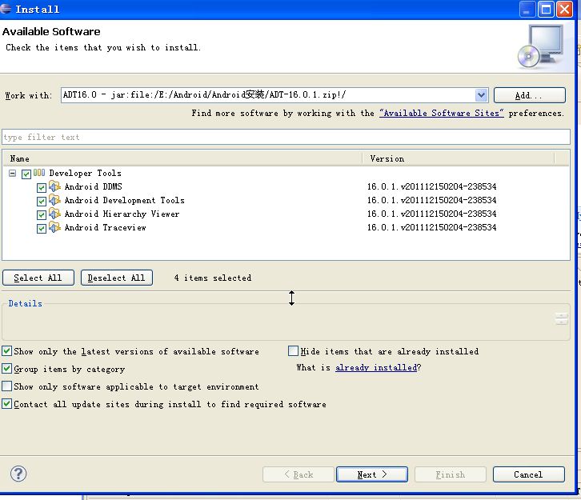
Task: Open the Work with dropdown arrow
Action: point(481,95)
